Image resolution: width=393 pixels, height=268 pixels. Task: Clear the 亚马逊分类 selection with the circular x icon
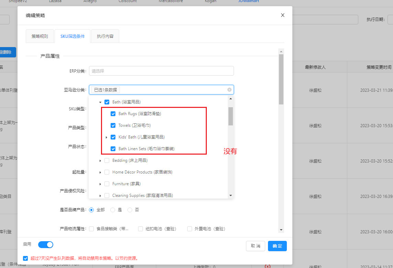229,90
